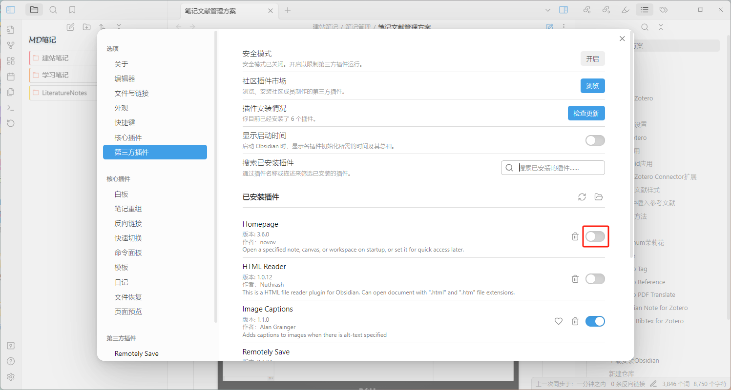Open the search magnifier in left sidebar header
731x390 pixels.
tap(53, 10)
